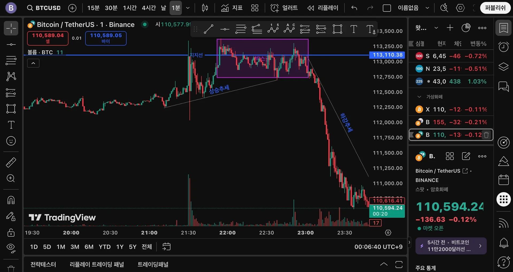Open the Fibonacci tools in left sidebar
Viewport: 513px width, 272px height.
click(11, 60)
